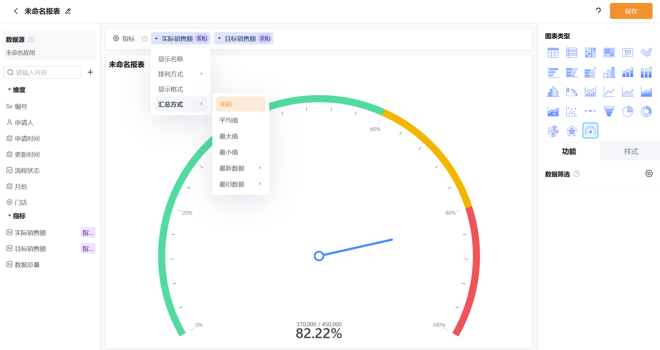Edit report name with pencil icon

(68, 11)
